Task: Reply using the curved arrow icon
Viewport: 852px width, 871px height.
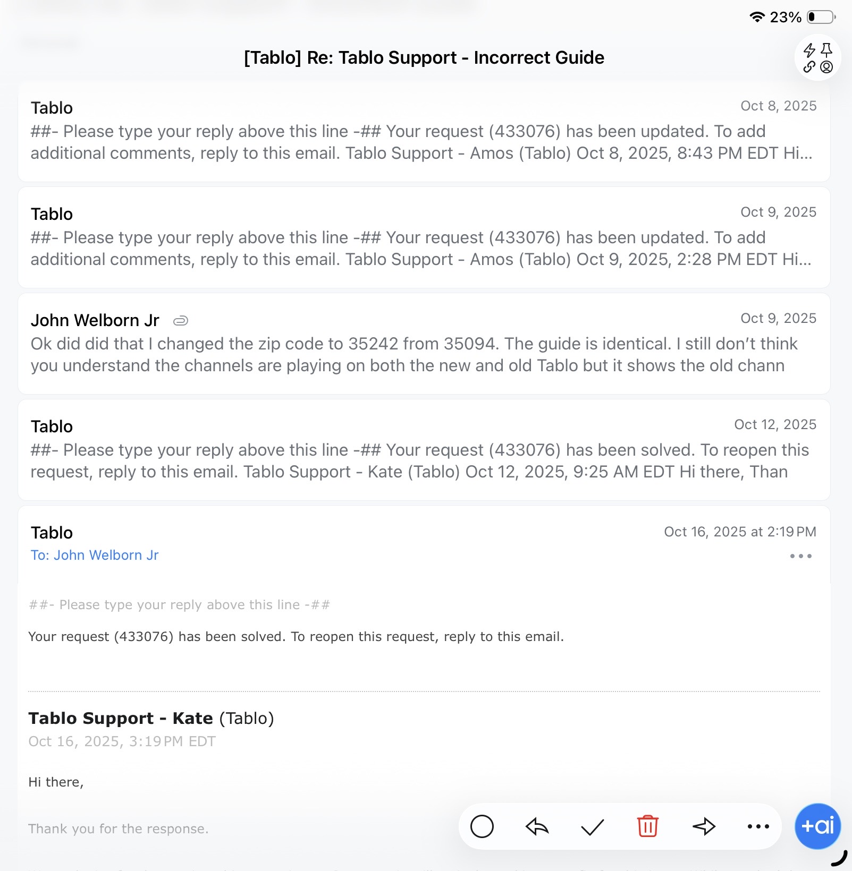Action: (537, 826)
